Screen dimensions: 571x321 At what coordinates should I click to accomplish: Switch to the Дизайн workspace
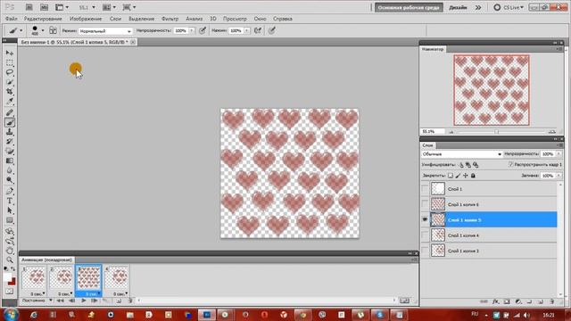click(458, 7)
